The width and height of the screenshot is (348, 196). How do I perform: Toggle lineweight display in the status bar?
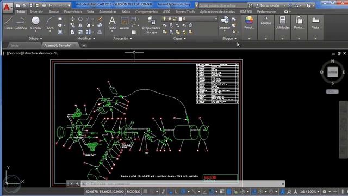pyautogui.click(x=222, y=191)
